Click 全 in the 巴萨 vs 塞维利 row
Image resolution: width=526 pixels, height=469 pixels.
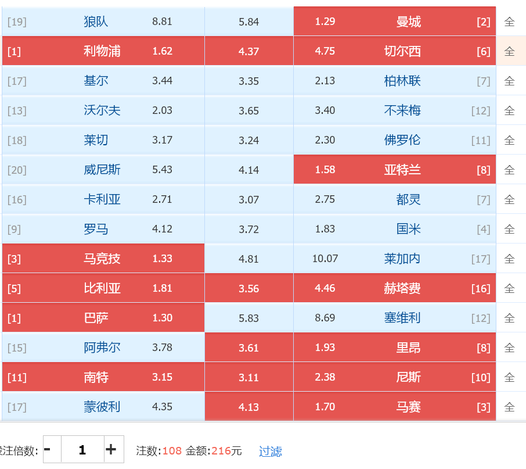[509, 318]
